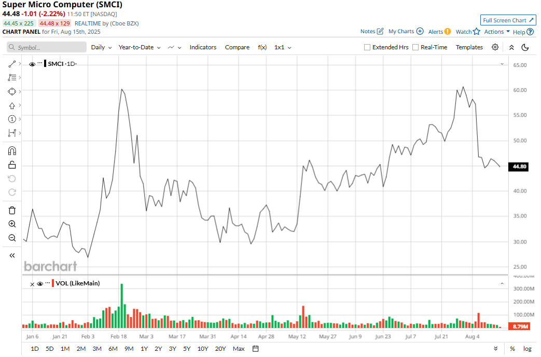
Task: Select the 1Y time range
Action: pyautogui.click(x=144, y=349)
